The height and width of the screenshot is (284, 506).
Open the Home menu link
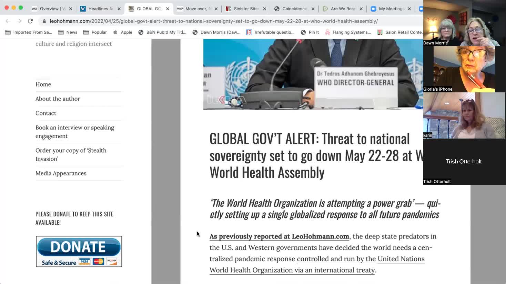[43, 84]
